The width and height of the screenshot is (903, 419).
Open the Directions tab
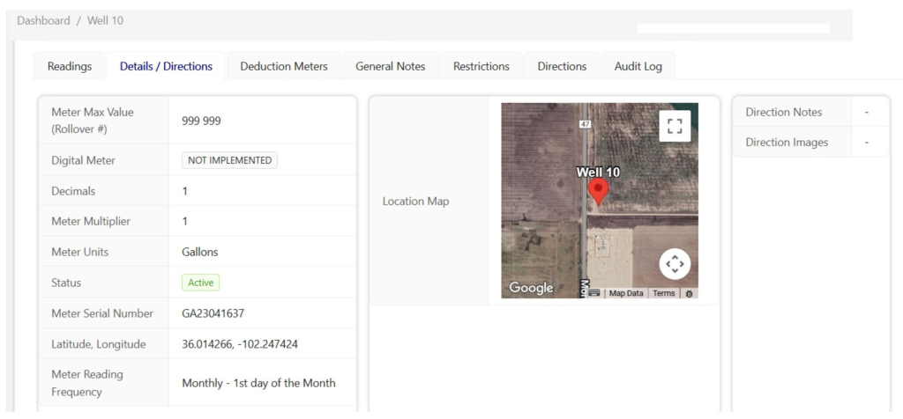562,66
